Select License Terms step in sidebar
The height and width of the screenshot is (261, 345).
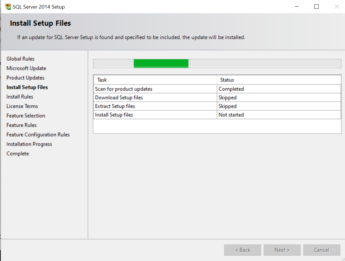pyautogui.click(x=22, y=106)
